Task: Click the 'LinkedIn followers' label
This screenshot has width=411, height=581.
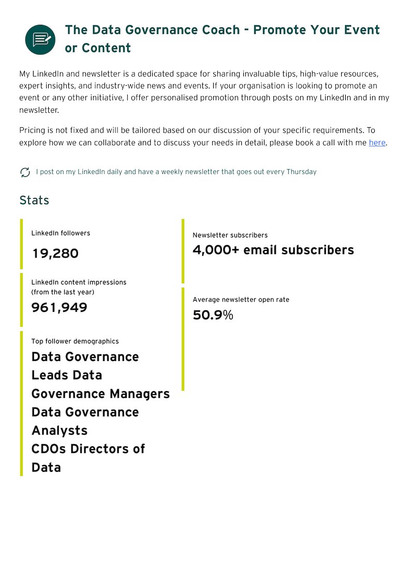Action: [61, 233]
